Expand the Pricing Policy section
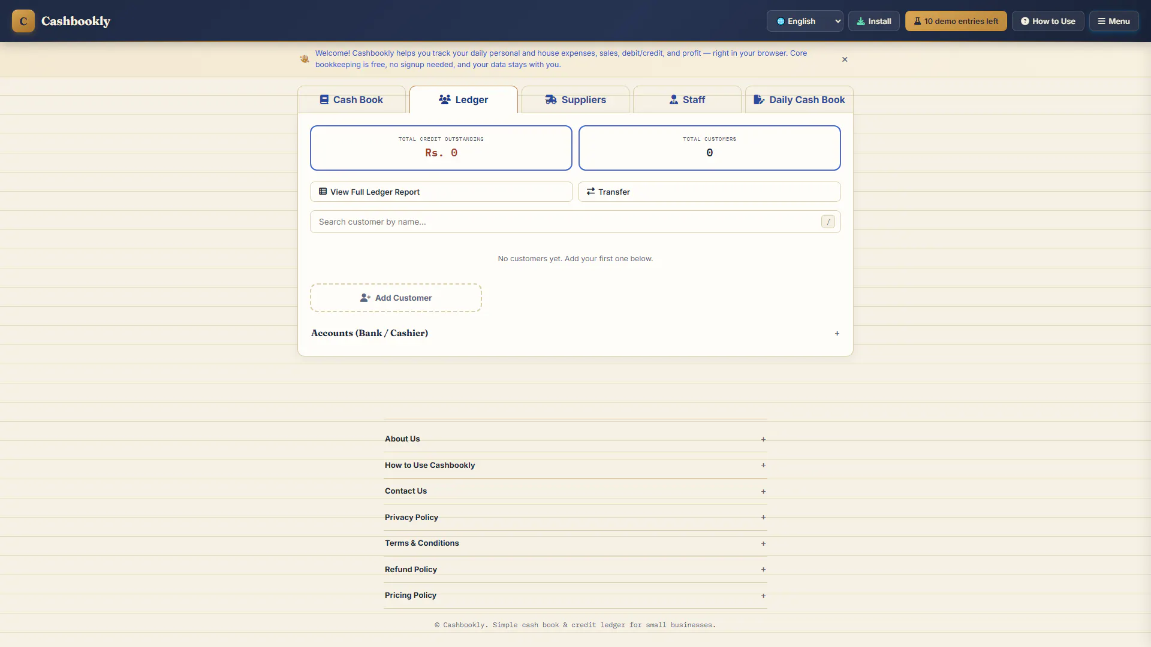The image size is (1151, 647). pos(575,595)
